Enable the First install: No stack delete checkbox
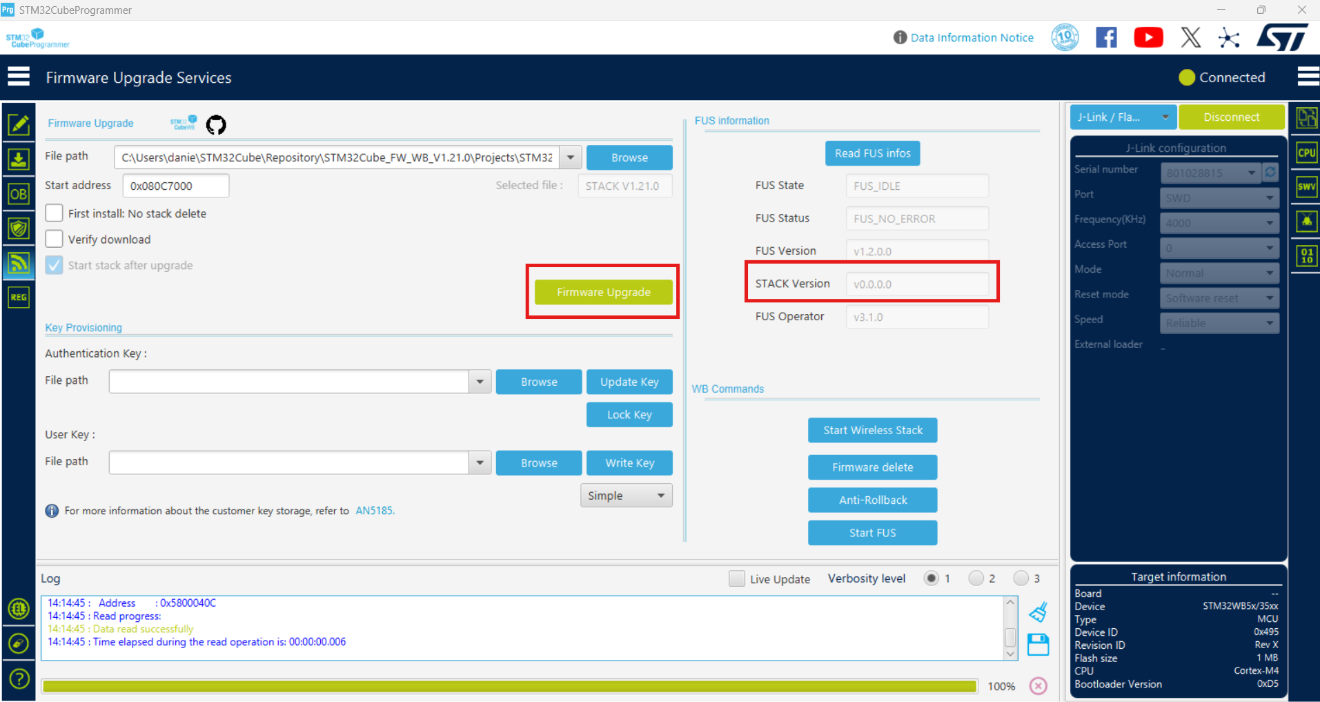Screen dimensions: 1320x702 point(54,213)
